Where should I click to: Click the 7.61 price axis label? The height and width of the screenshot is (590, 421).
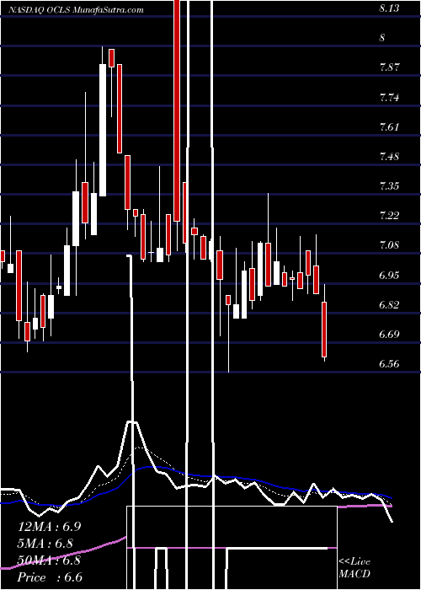389,126
